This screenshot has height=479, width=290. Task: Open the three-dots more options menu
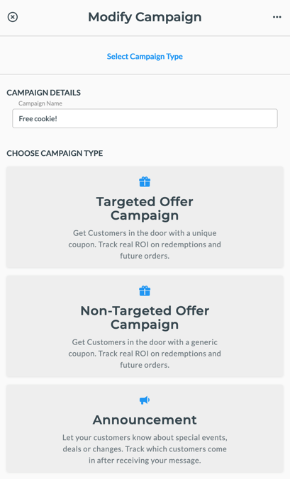277,17
